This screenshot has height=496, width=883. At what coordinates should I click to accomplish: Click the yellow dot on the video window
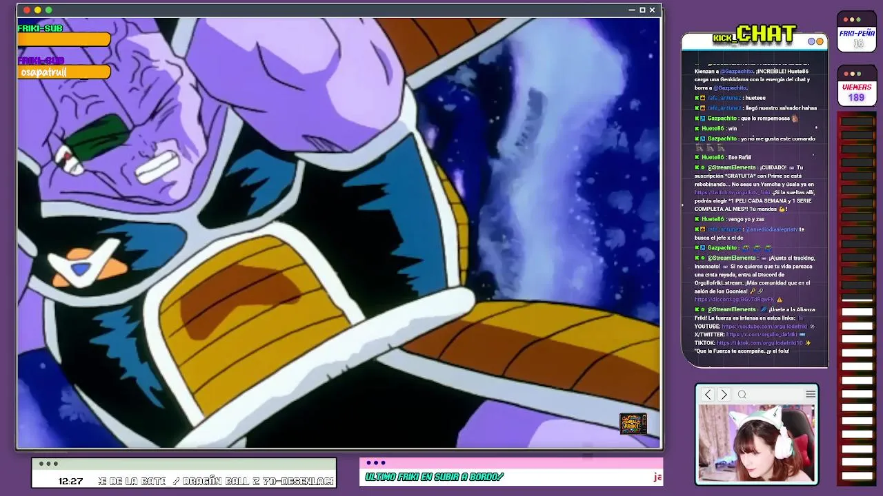[38, 10]
